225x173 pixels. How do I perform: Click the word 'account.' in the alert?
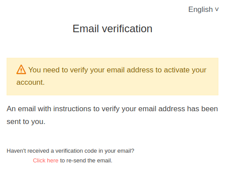[30, 83]
